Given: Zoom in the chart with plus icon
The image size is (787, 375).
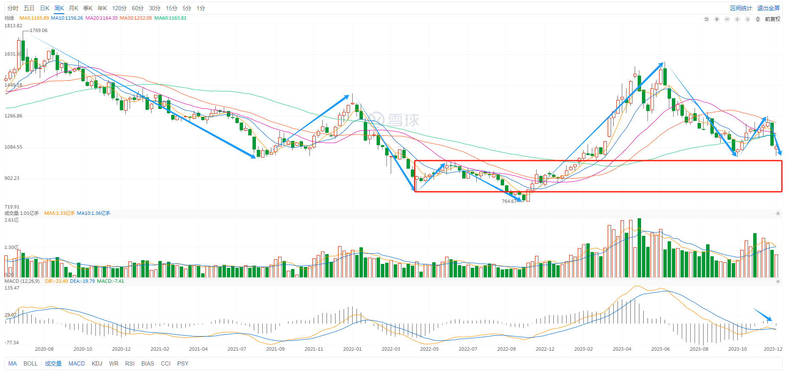Looking at the screenshot, I should tap(717, 19).
